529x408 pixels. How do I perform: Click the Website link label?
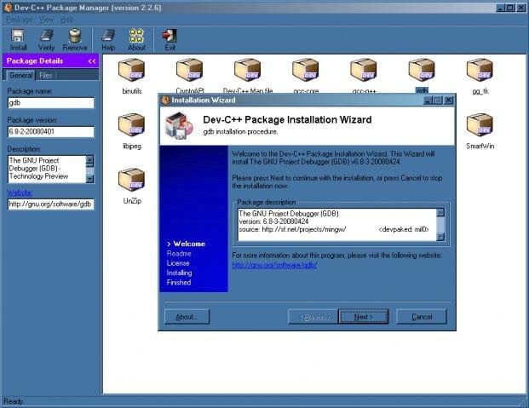click(x=20, y=193)
